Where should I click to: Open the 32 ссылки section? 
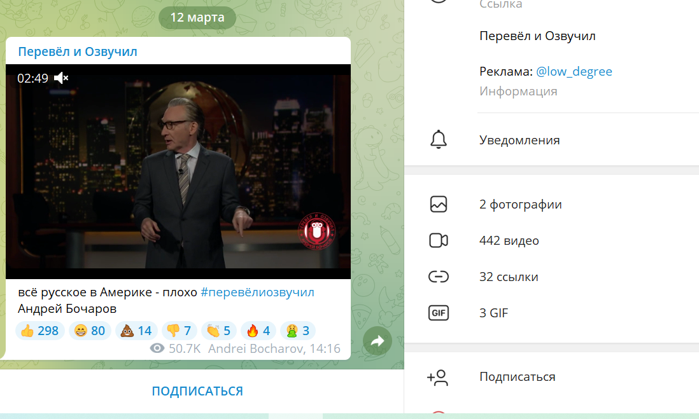[509, 277]
